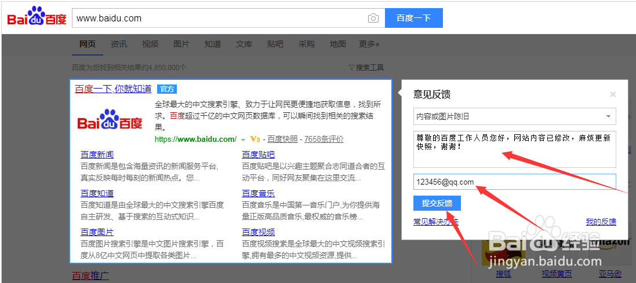Viewport: 636px width, 283px height.
Task: Expand the 更多» menu
Action: [x=369, y=44]
